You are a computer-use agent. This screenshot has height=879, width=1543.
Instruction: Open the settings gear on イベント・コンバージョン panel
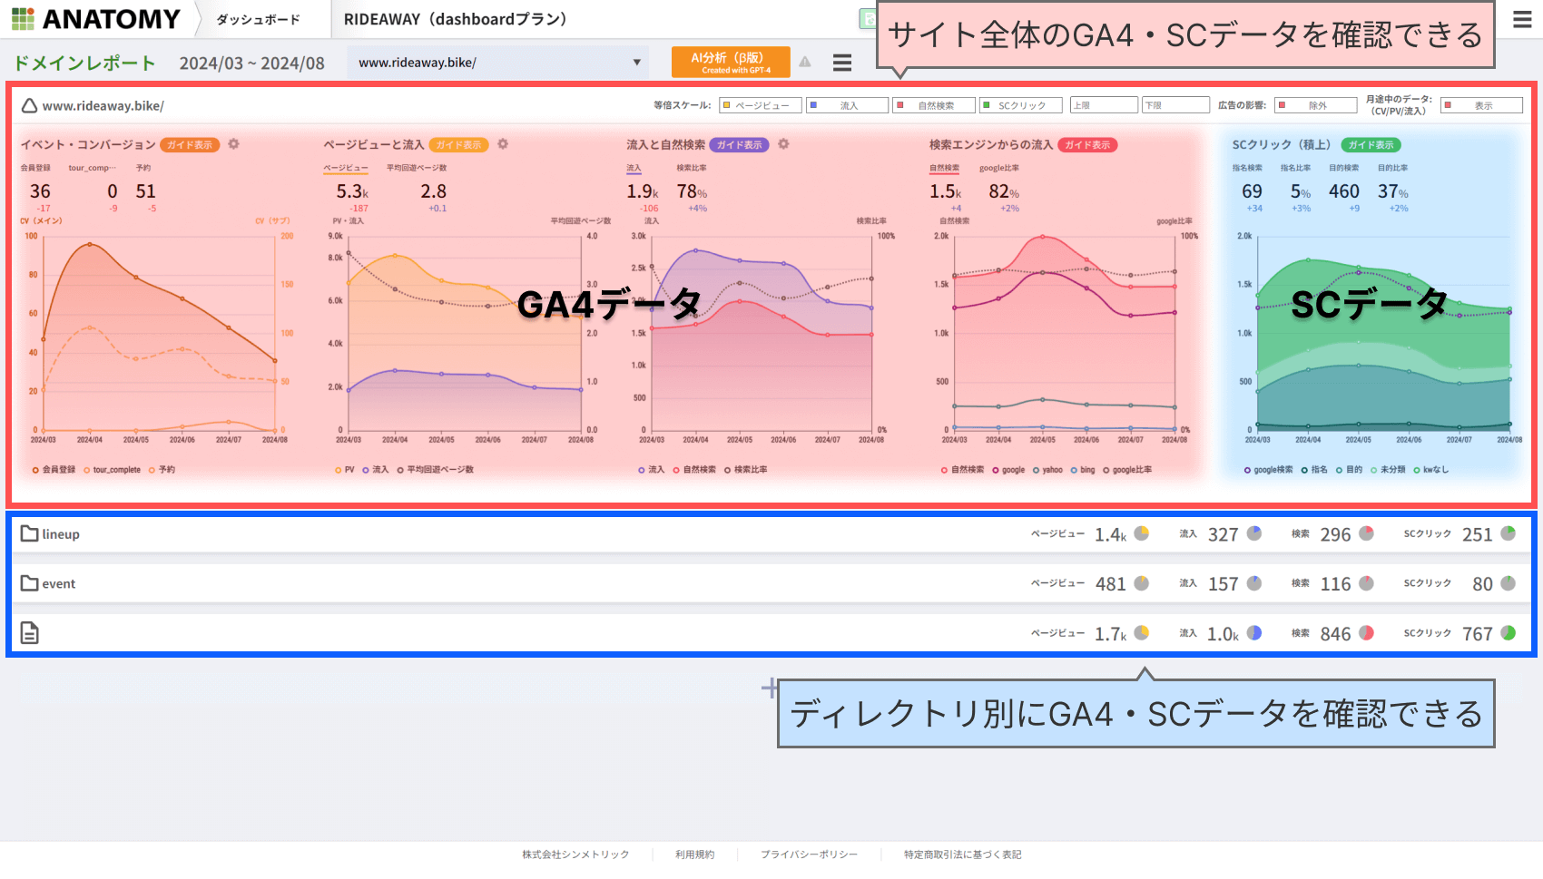(234, 144)
